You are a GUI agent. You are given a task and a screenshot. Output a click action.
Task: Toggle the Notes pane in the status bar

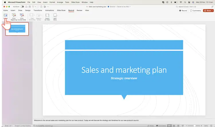click(x=150, y=126)
